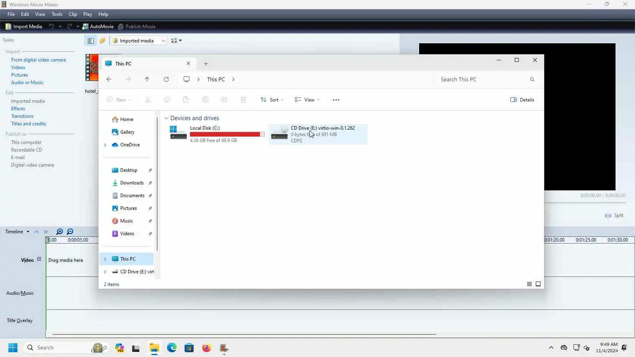
Task: Open the Play menu
Action: [88, 14]
